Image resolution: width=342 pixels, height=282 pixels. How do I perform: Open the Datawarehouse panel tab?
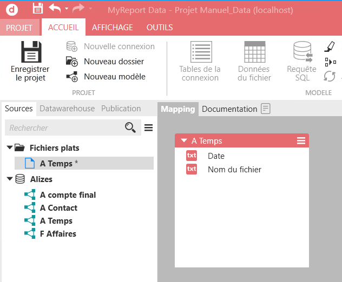(x=67, y=109)
